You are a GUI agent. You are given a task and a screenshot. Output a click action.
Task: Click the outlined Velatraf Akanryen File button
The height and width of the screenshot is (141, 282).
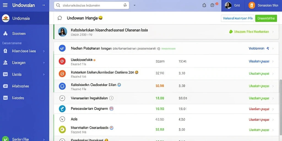[237, 18]
